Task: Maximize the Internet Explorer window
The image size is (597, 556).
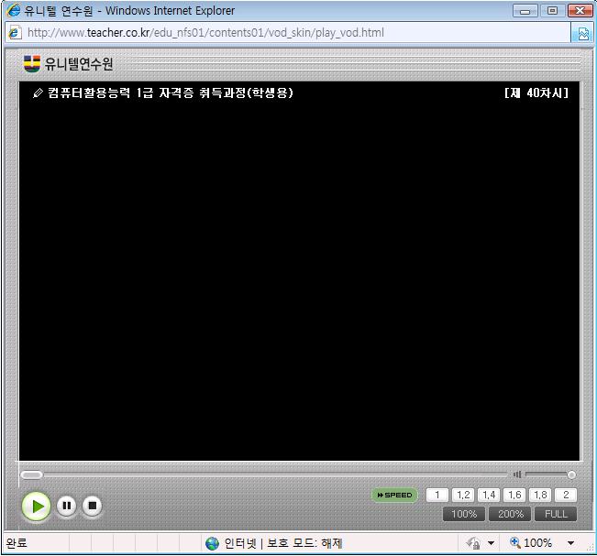Action: pyautogui.click(x=552, y=11)
